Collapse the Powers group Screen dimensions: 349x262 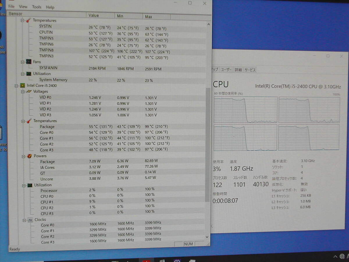[24, 156]
